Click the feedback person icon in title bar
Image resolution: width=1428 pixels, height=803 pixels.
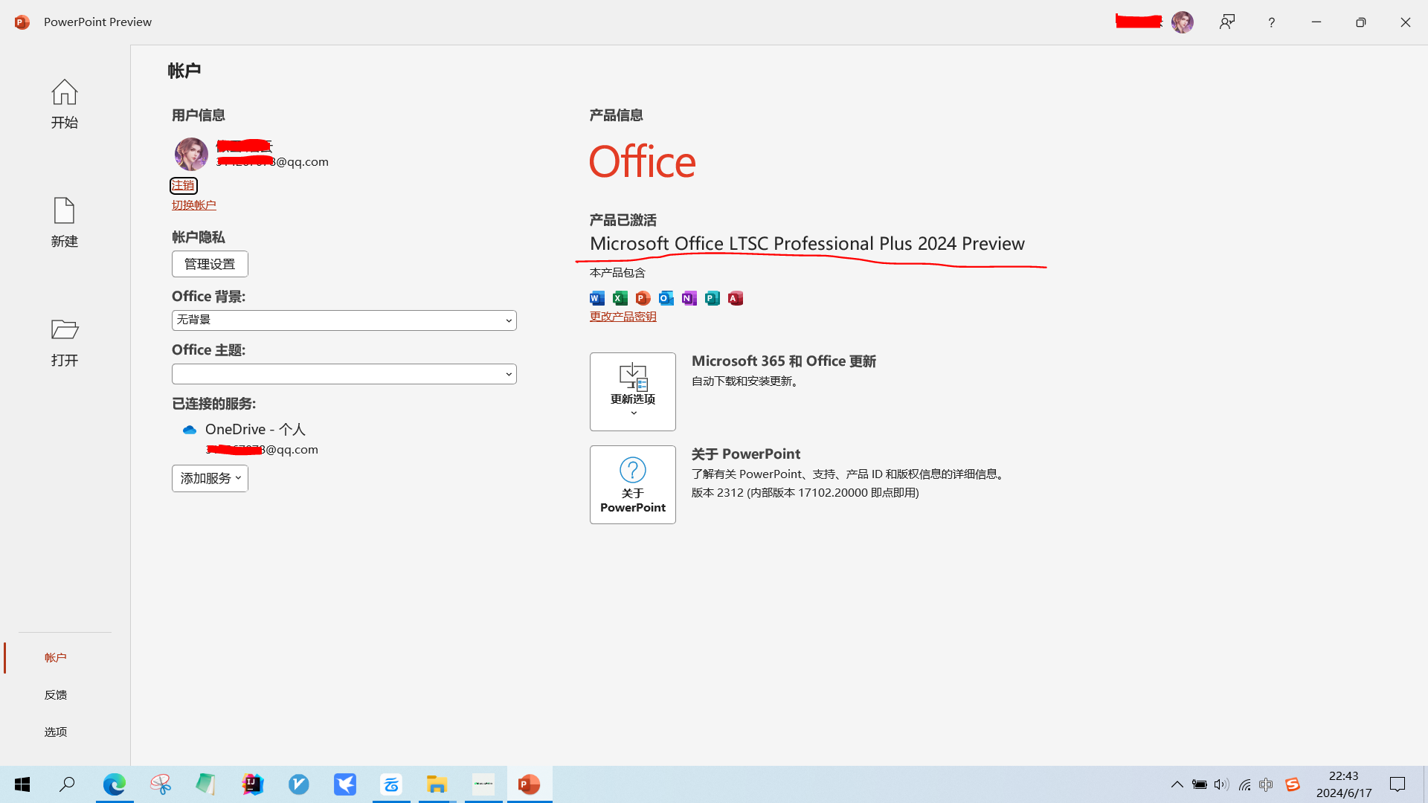pos(1227,22)
